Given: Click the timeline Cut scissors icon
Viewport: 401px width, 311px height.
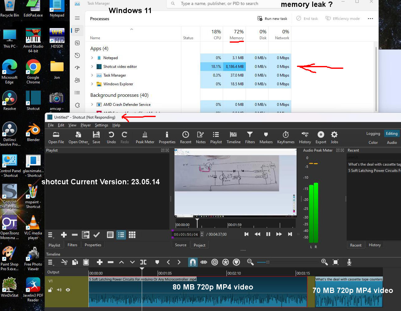Looking at the screenshot, I should point(64,262).
